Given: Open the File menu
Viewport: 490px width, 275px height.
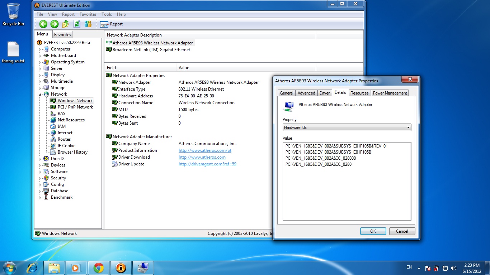Looking at the screenshot, I should point(40,14).
